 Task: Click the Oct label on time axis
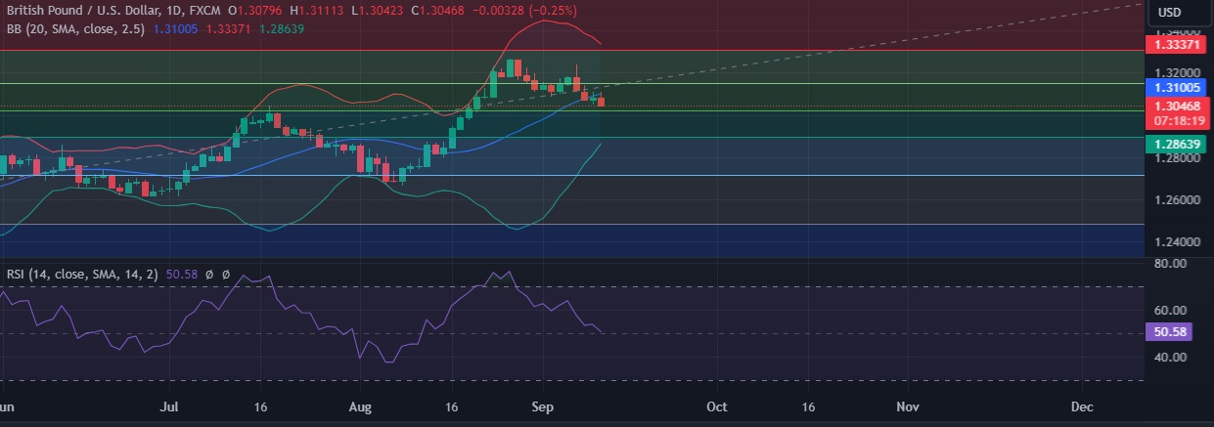pyautogui.click(x=717, y=406)
